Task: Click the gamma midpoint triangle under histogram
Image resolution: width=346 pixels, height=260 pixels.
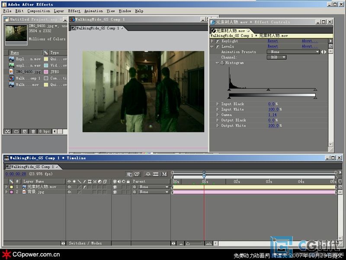Action: (x=268, y=90)
